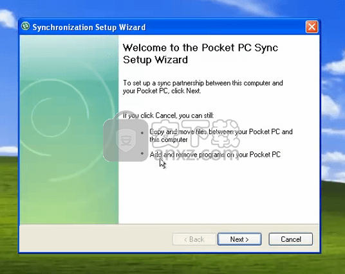The width and height of the screenshot is (345, 274).
Task: Click 'Add and remove programs' bullet text
Action: pos(215,155)
